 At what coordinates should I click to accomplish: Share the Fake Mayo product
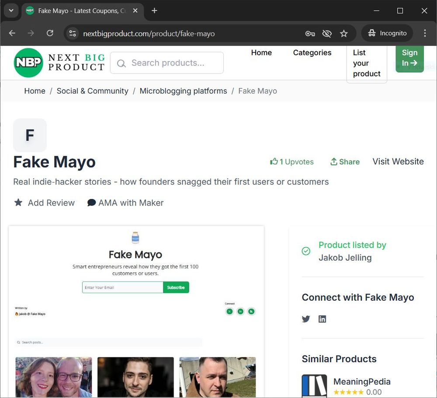[345, 162]
